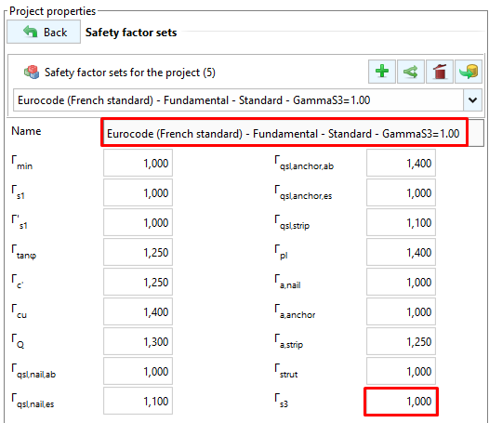Click the Γpl value field
The image size is (489, 423).
click(x=401, y=252)
